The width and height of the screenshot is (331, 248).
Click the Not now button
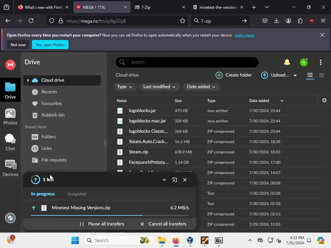tap(18, 45)
